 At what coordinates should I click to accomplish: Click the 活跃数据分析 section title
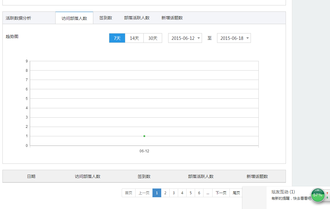pyautogui.click(x=18, y=18)
